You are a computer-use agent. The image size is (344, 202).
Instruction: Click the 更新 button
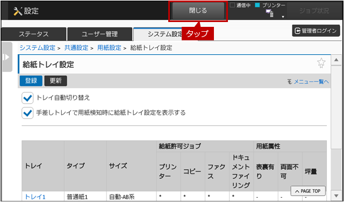point(56,81)
